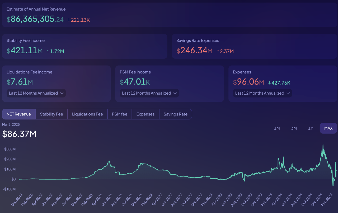This screenshot has width=338, height=213.
Task: Click the $421.11M Stability Fee Income value
Action: (25, 50)
